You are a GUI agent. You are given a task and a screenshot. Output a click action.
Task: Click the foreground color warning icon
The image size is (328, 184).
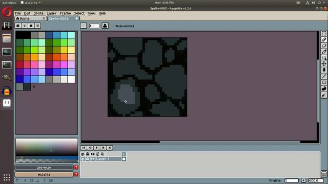(76, 167)
